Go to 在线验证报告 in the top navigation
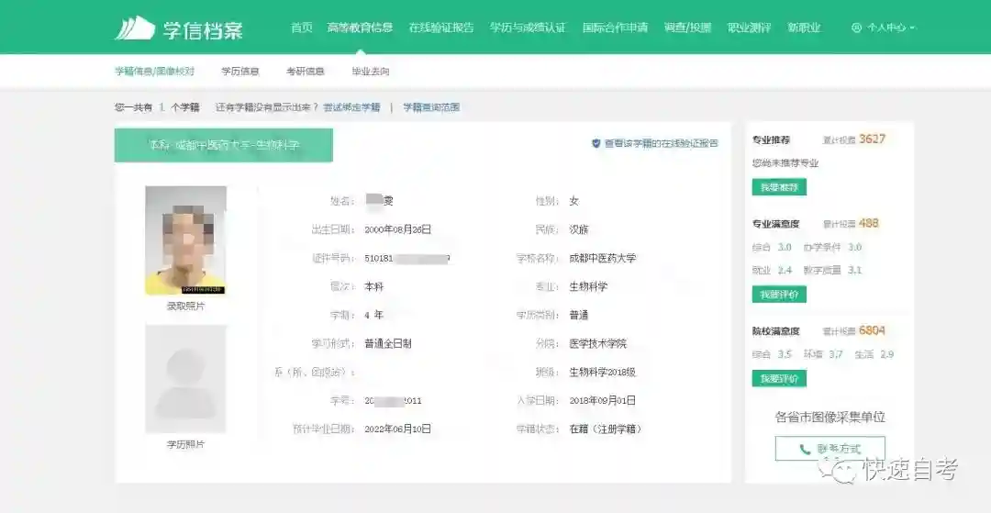This screenshot has width=991, height=513. point(440,28)
